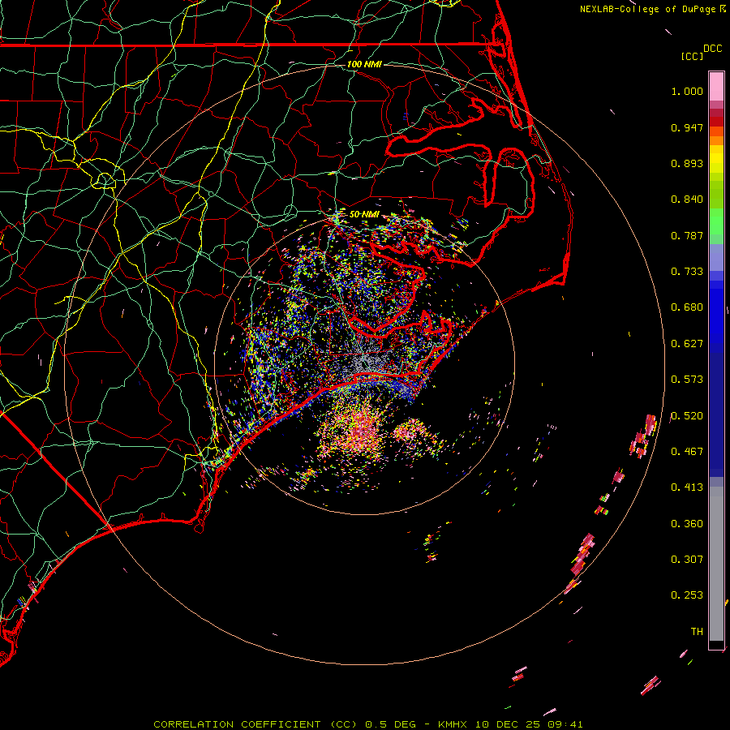The image size is (730, 730).
Task: Click the 0.467 scale value
Action: [x=687, y=452]
